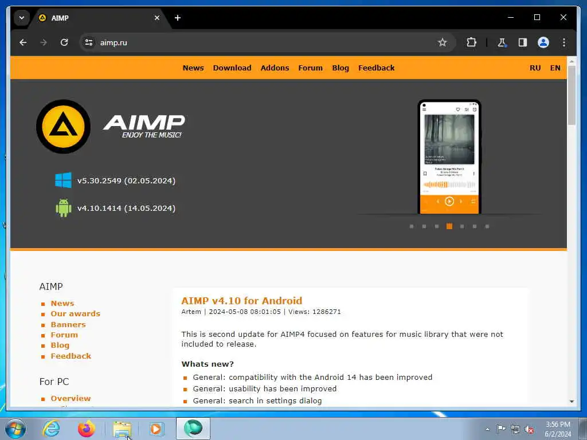Expand the tab search dropdown arrow
Viewport: 587px width, 440px height.
coord(22,18)
